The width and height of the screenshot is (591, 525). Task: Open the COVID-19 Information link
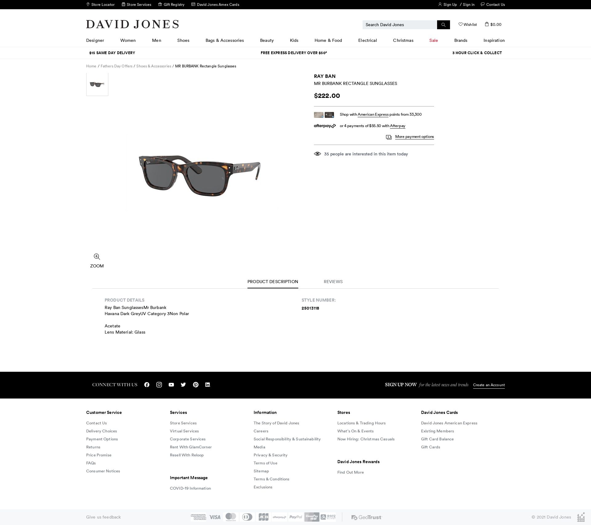[x=190, y=488]
